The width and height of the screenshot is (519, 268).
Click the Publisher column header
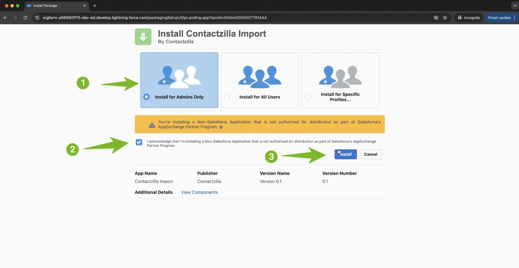pos(207,173)
